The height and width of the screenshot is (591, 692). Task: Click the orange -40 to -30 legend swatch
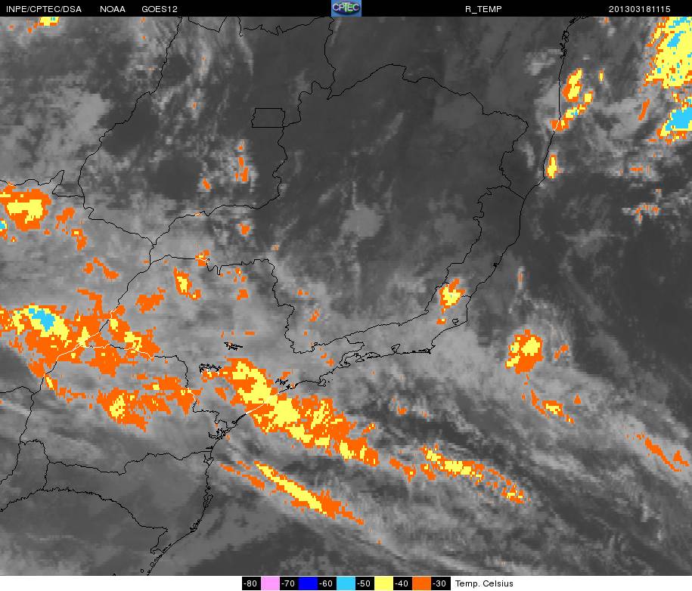[422, 583]
